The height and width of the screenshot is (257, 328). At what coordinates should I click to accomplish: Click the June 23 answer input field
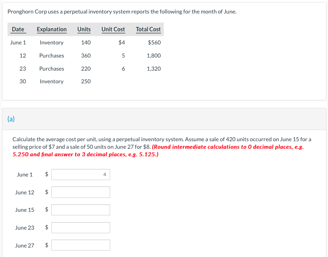pos(80,227)
